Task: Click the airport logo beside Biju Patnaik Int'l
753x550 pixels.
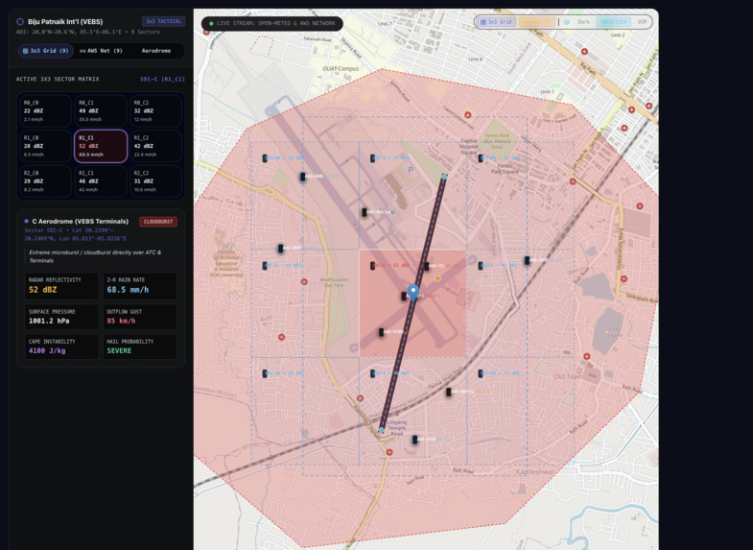Action: pos(20,22)
